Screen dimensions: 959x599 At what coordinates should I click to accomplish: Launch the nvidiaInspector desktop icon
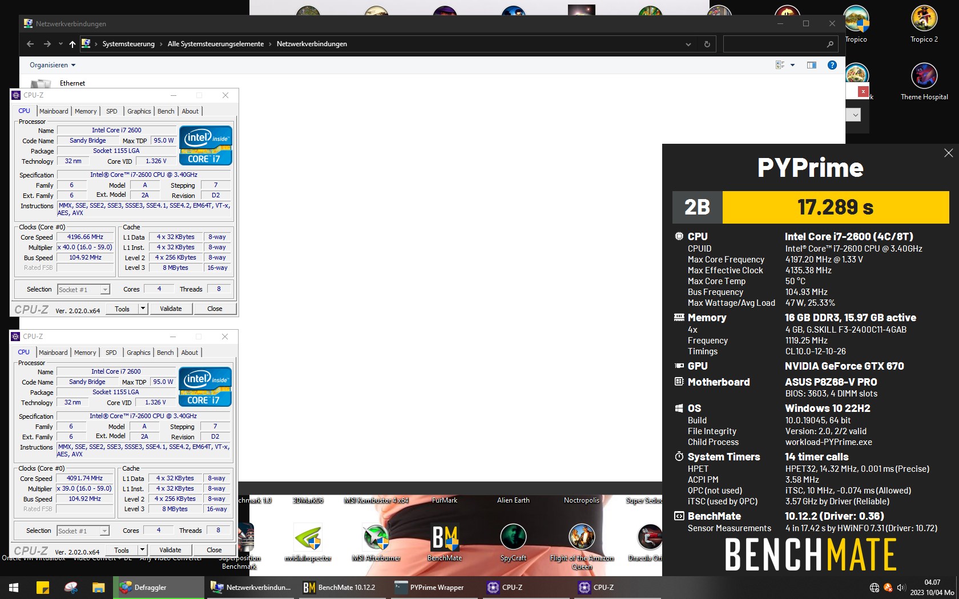[x=308, y=543]
